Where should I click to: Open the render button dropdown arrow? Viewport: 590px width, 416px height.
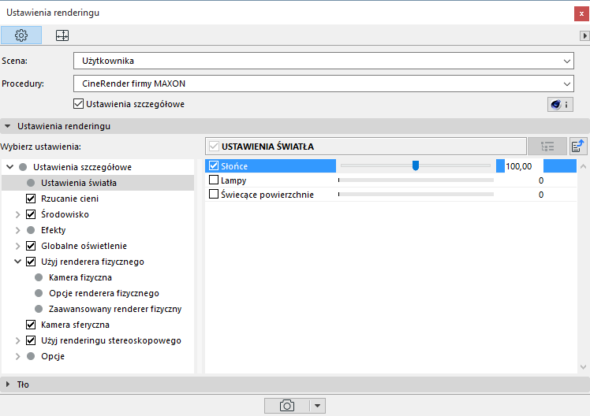point(317,406)
